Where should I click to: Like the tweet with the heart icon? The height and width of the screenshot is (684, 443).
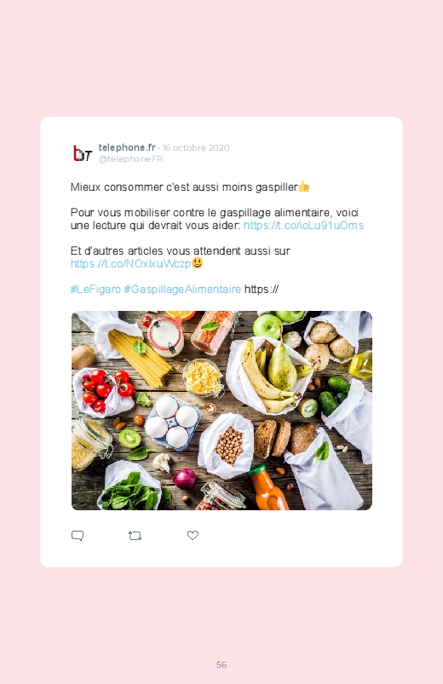(193, 535)
